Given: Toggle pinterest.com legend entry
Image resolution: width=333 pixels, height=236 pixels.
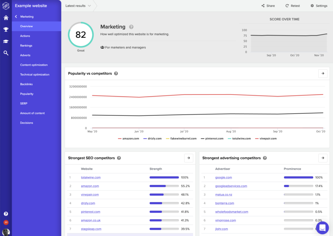Looking at the screenshot, I should tap(212, 139).
